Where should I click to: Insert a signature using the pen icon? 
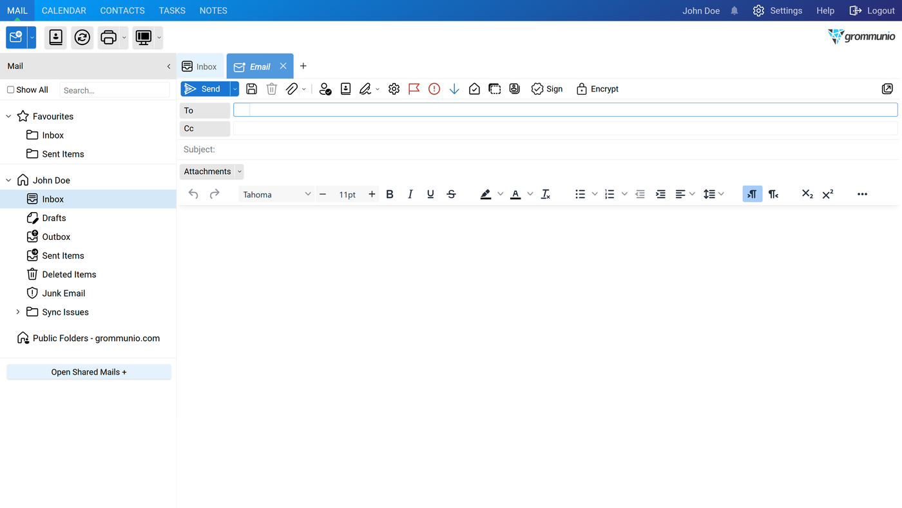point(365,89)
